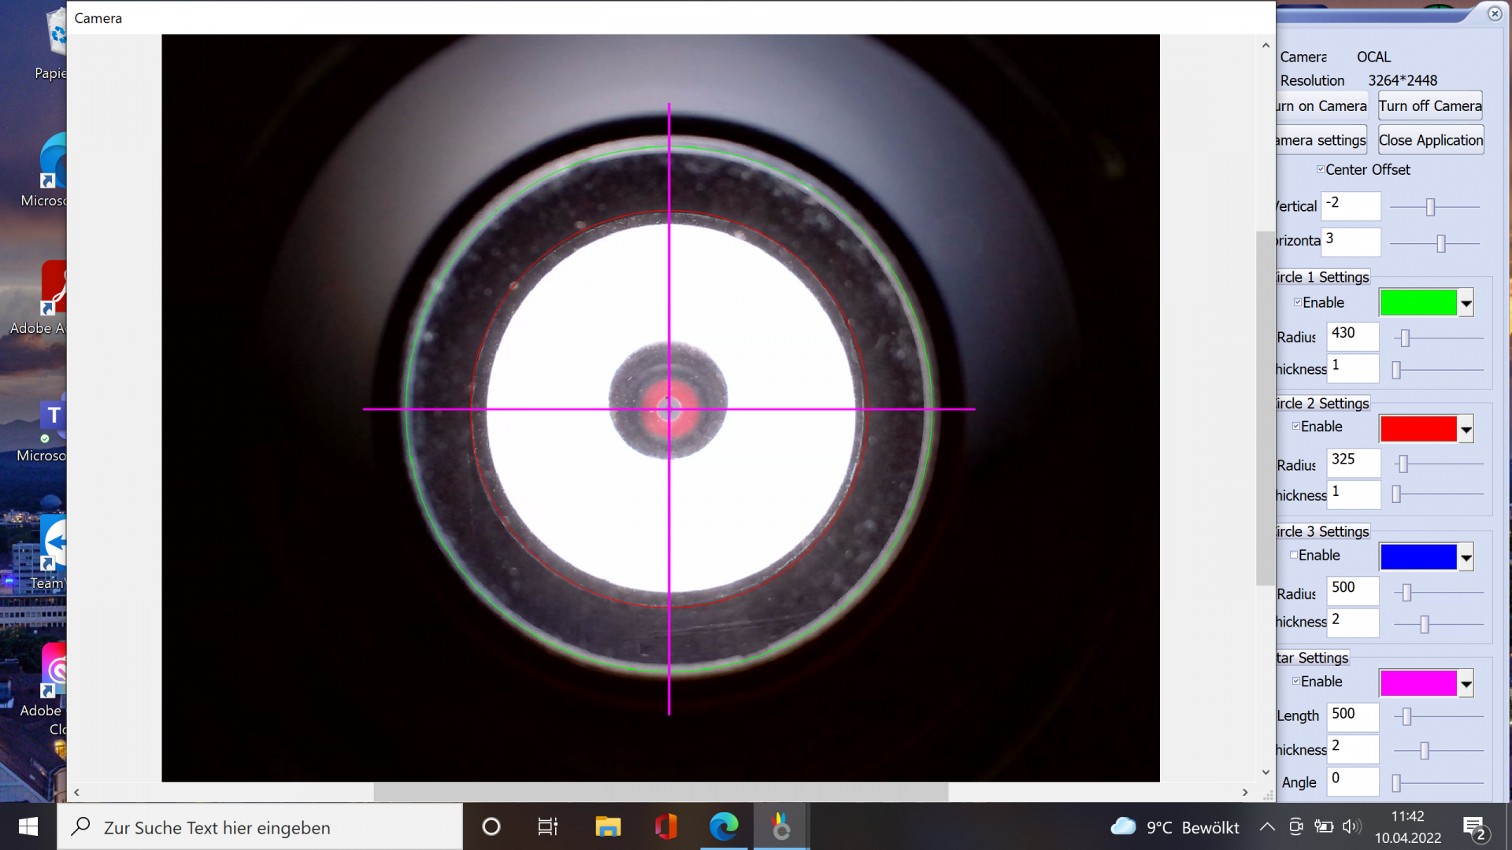Toggle Star Settings Enable checkbox
The image size is (1512, 850).
[1296, 682]
